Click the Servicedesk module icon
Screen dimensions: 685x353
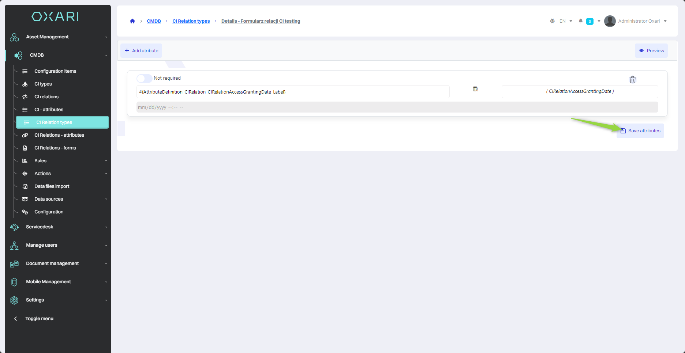click(14, 227)
